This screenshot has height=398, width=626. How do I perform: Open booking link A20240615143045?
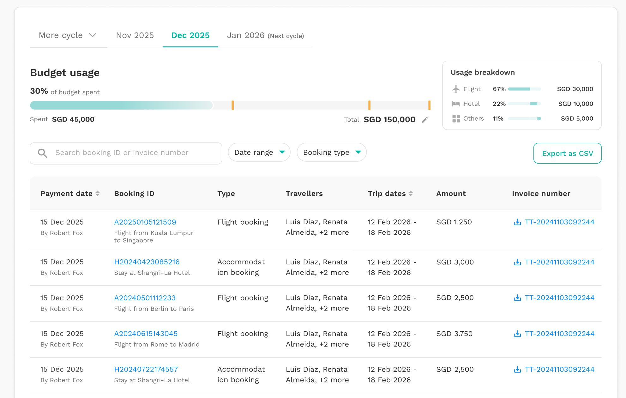point(146,334)
